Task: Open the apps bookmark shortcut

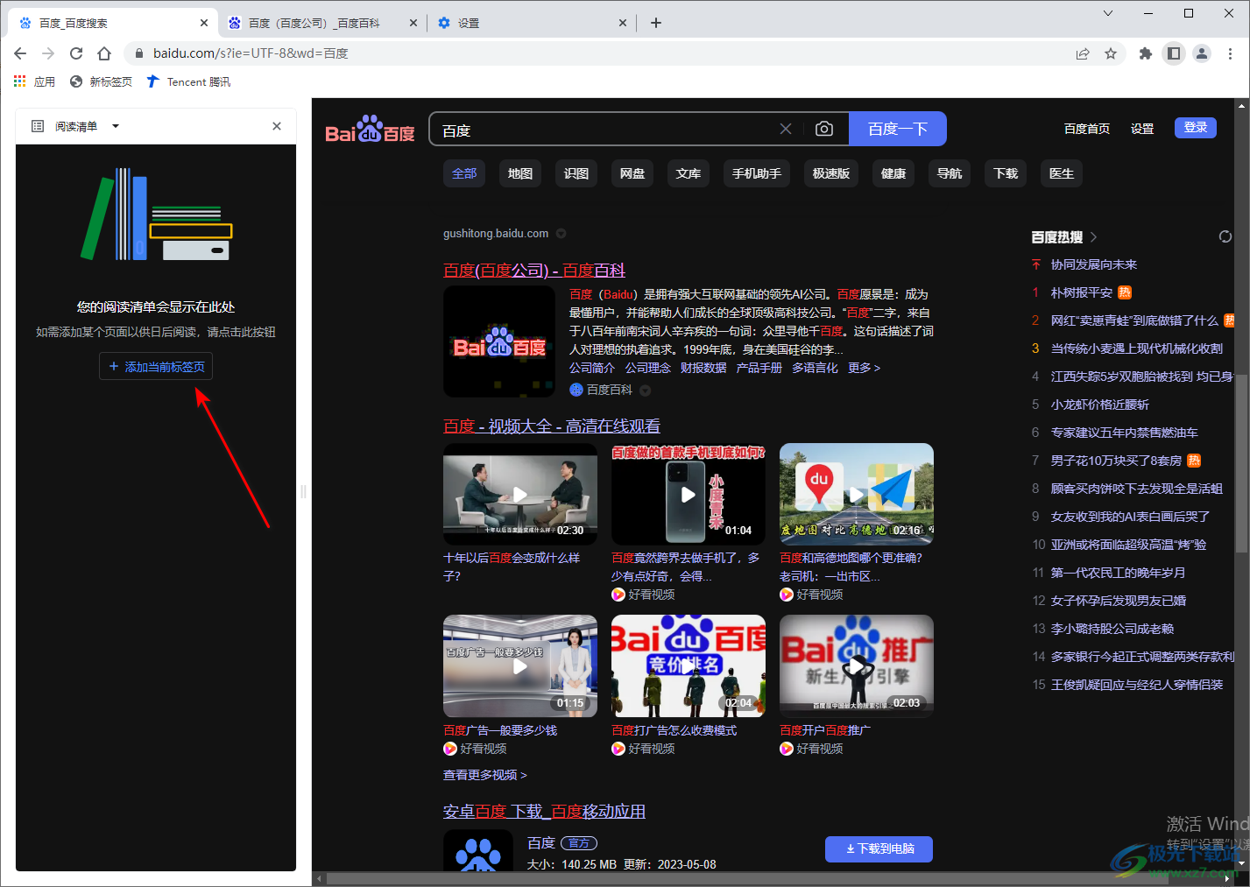Action: click(x=34, y=81)
